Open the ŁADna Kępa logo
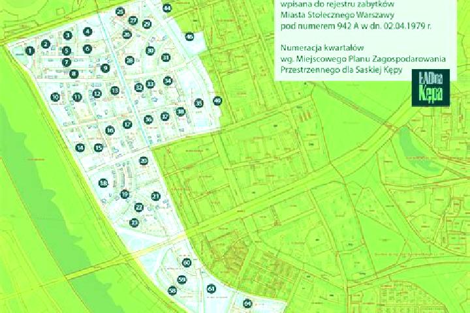 point(431,88)
